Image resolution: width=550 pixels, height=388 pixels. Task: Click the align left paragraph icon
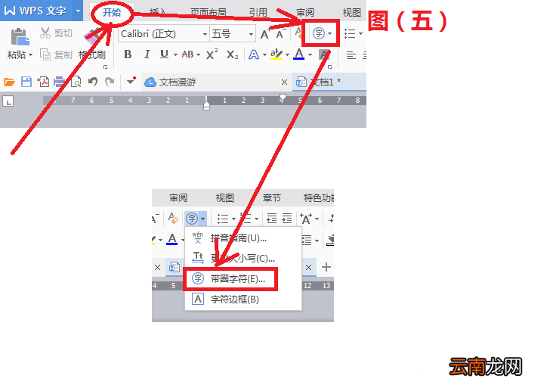351,55
